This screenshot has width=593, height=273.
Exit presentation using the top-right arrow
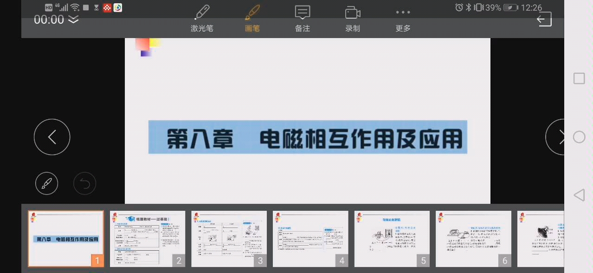pos(543,19)
